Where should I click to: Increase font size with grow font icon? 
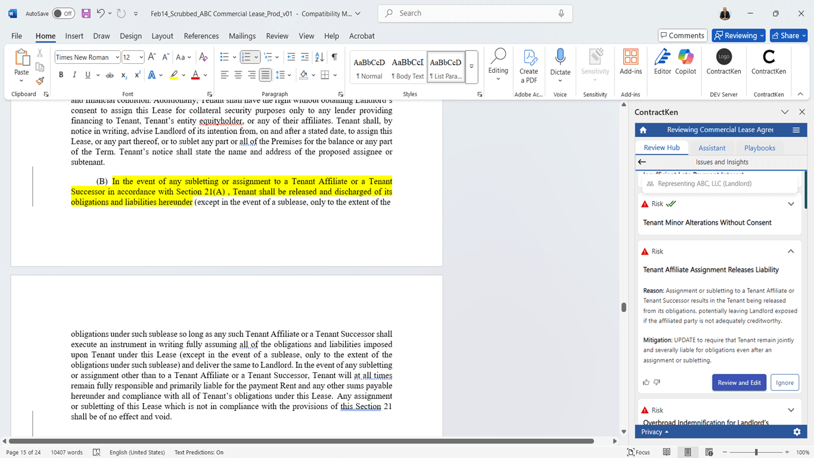coord(152,57)
